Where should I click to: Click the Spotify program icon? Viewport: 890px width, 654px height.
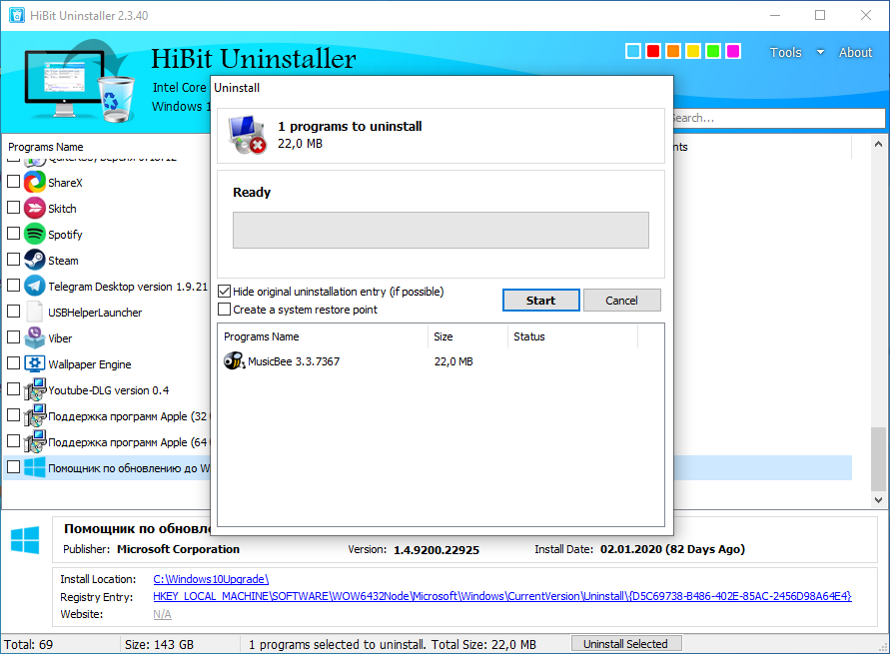(x=35, y=235)
